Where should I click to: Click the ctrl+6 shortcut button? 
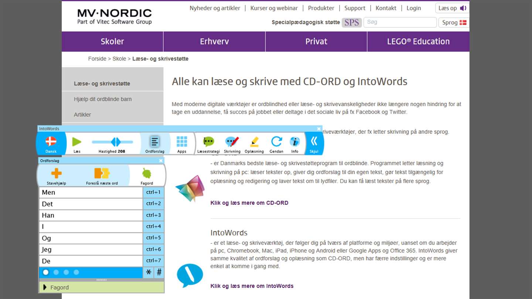(x=153, y=249)
